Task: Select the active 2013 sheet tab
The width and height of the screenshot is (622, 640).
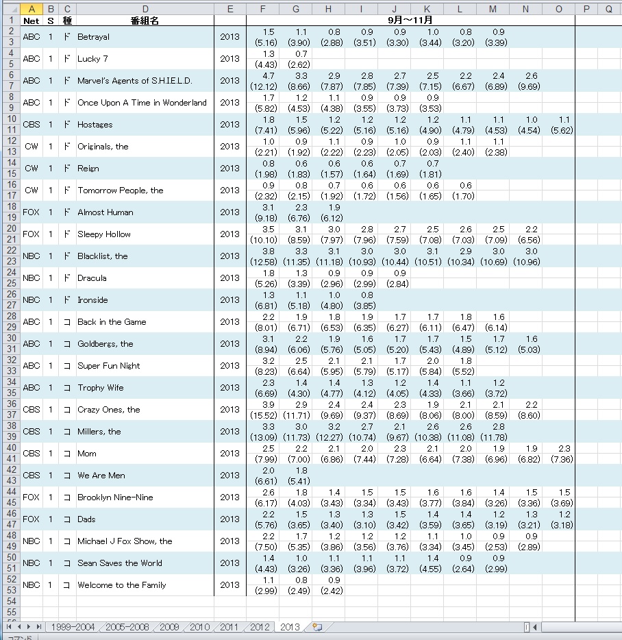Action: pyautogui.click(x=290, y=627)
